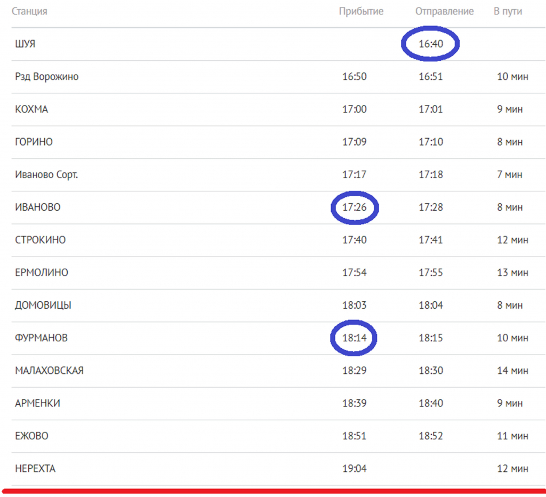Click arrival time 18:51 for ЕЖОВО
The image size is (546, 497).
(355, 436)
